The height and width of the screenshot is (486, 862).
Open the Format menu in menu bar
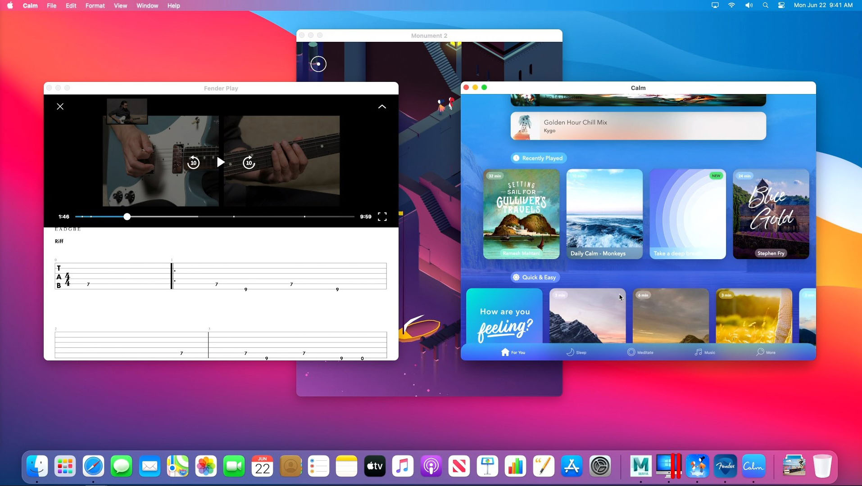[x=95, y=5]
